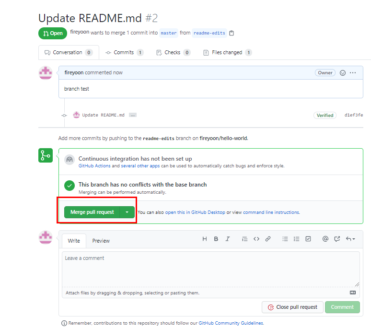Focus the Leave a comment field
This screenshot has height=328, width=371.
211,269
